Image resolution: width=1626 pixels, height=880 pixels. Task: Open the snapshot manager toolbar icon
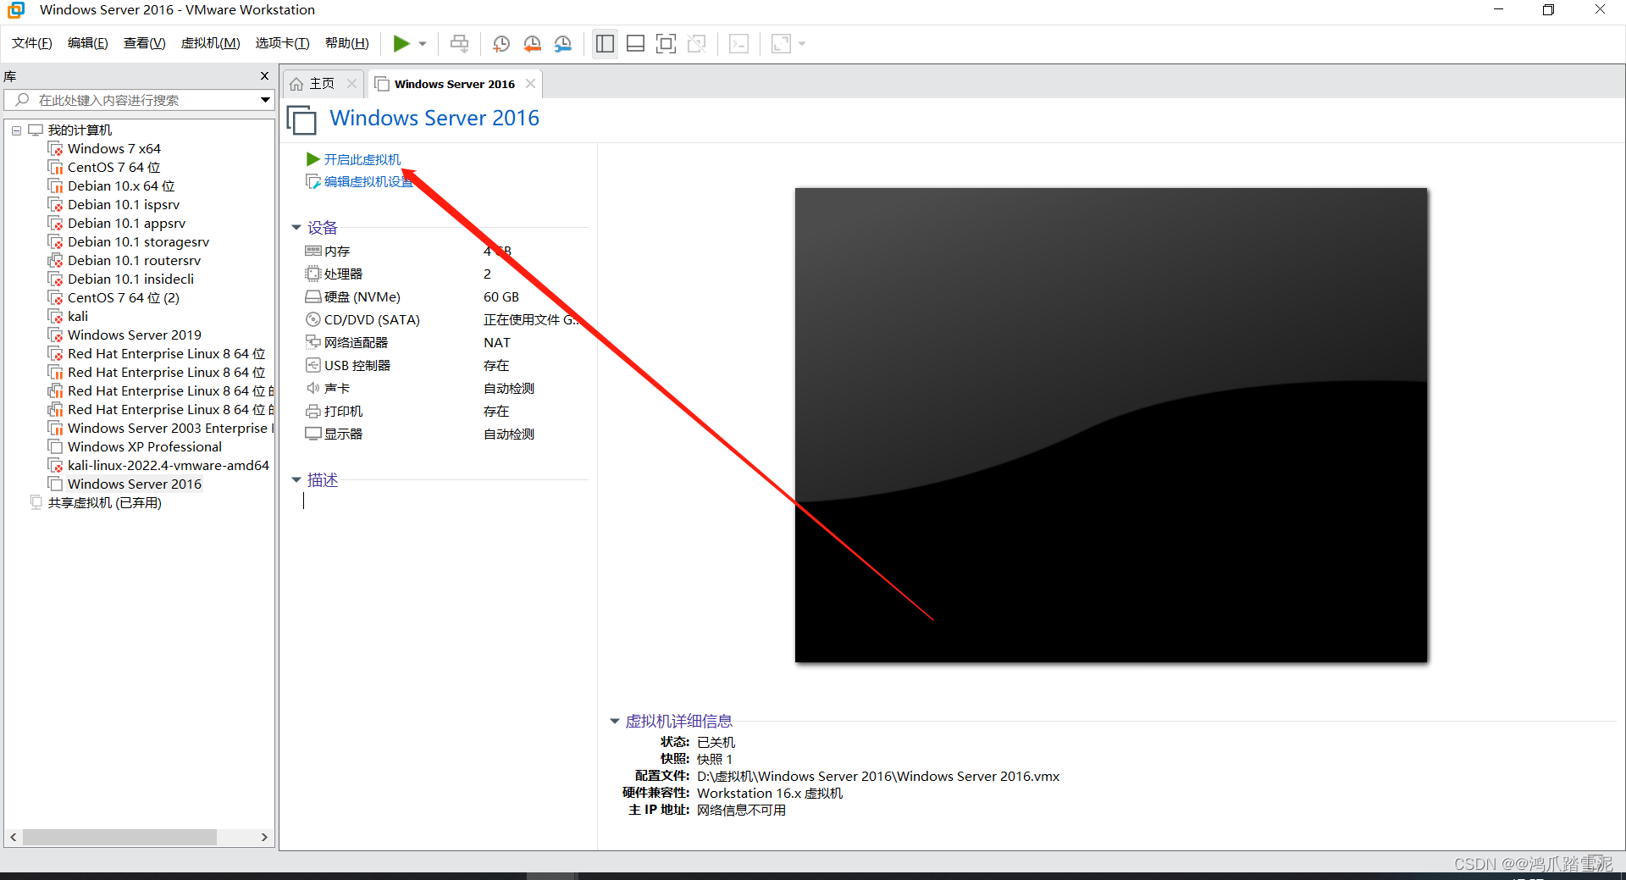pyautogui.click(x=563, y=43)
